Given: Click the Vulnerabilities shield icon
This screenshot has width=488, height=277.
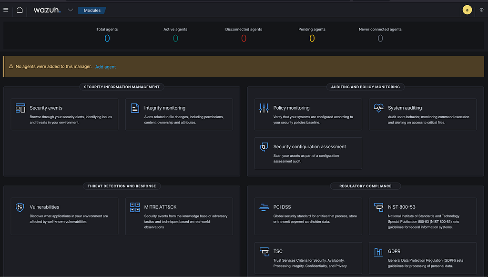Looking at the screenshot, I should [20, 207].
